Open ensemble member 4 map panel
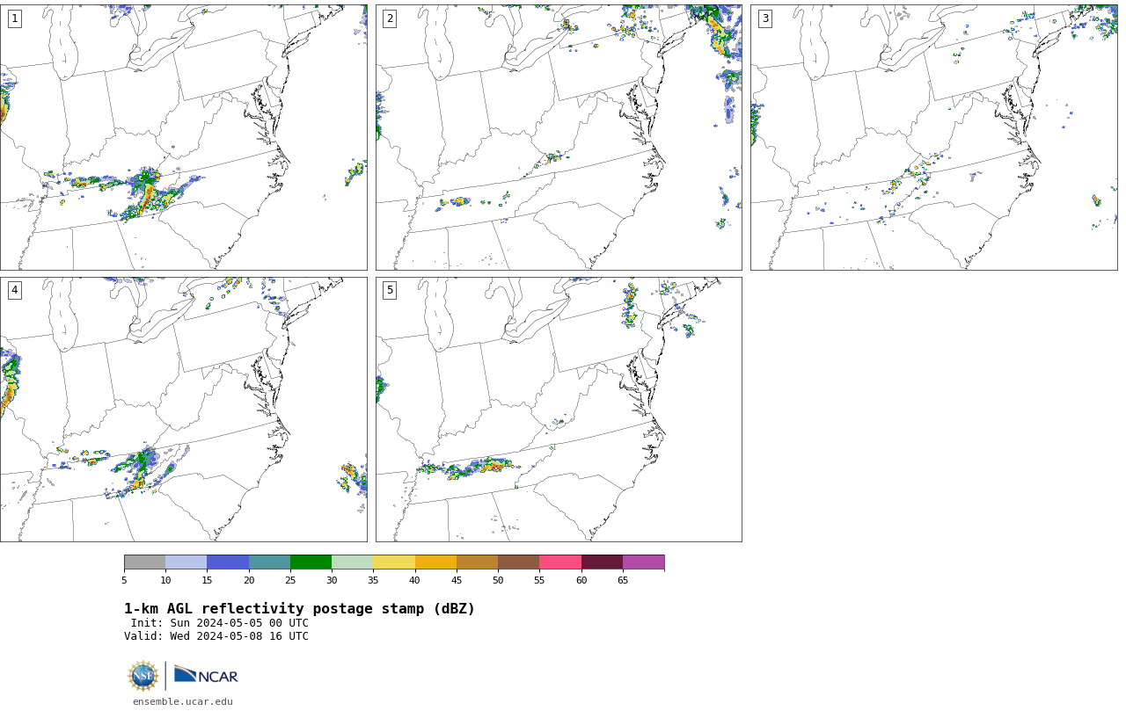 [183, 410]
